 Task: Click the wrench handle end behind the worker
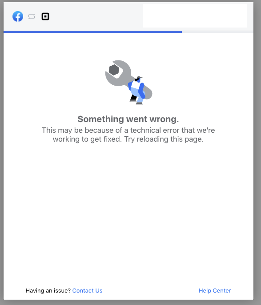point(149,93)
